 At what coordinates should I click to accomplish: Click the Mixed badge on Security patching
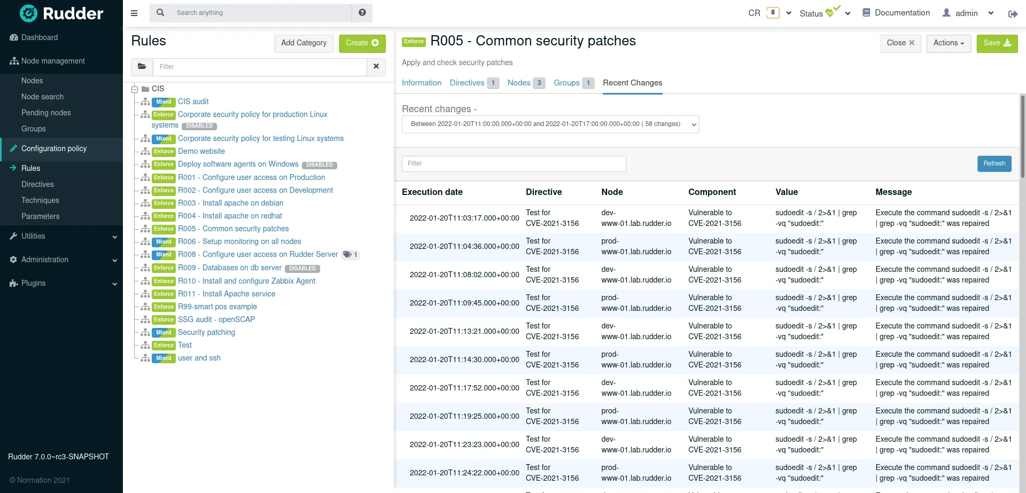[x=163, y=332]
